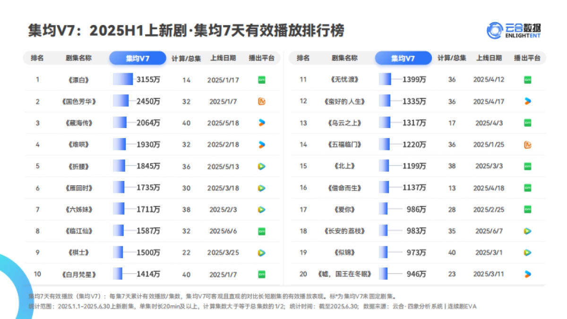
Task: Click the Youku icon for 《藏海传》
Action: pyautogui.click(x=261, y=122)
